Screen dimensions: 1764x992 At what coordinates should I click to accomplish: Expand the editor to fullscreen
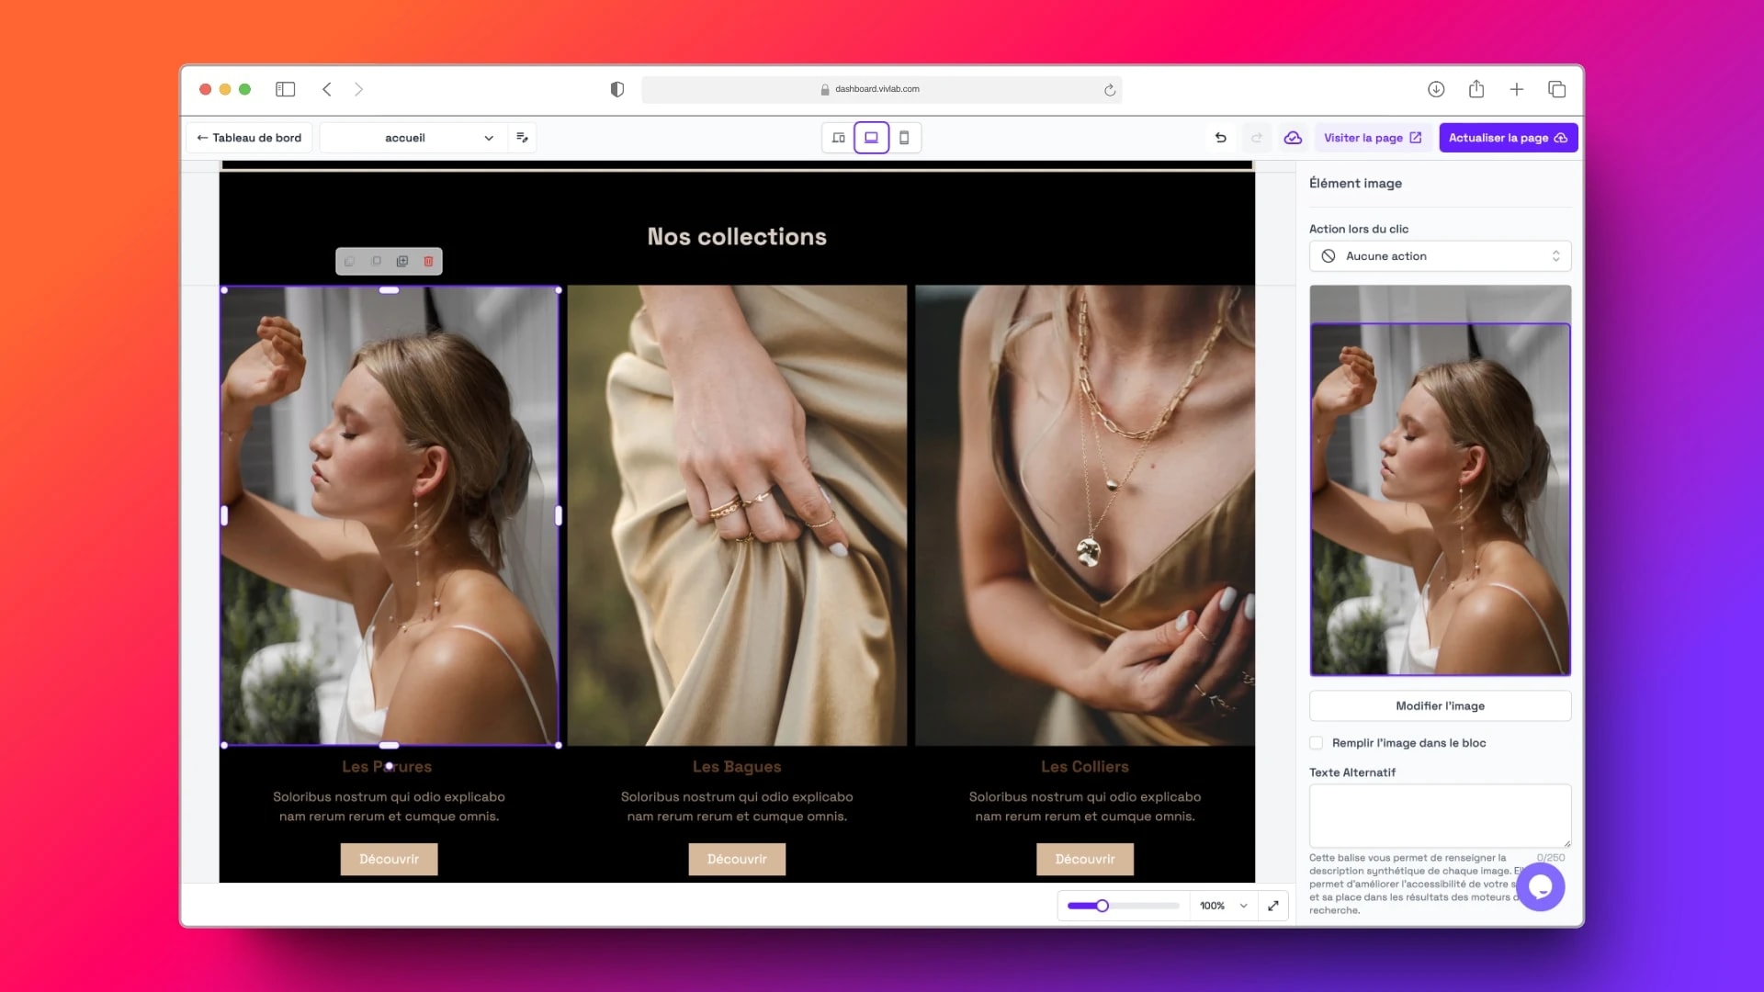[1273, 906]
